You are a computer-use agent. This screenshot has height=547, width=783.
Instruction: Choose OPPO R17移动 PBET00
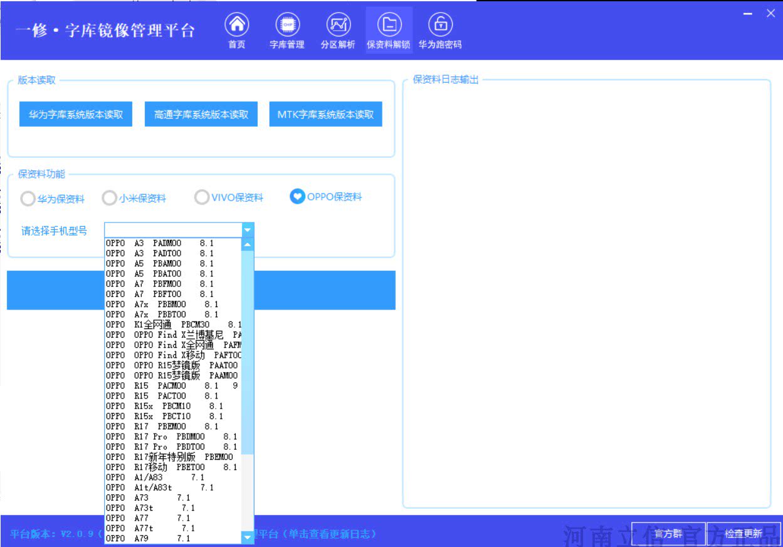click(173, 467)
